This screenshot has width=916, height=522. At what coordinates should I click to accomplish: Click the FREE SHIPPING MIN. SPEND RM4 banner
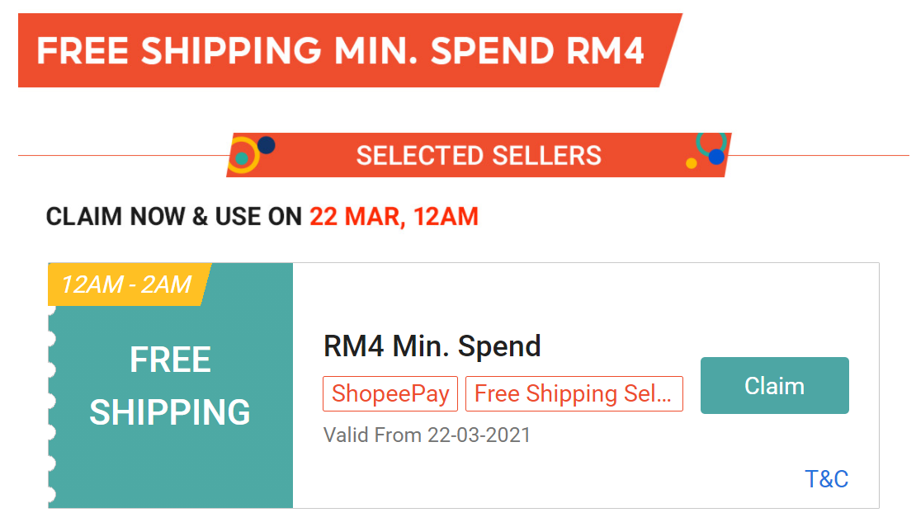[340, 51]
